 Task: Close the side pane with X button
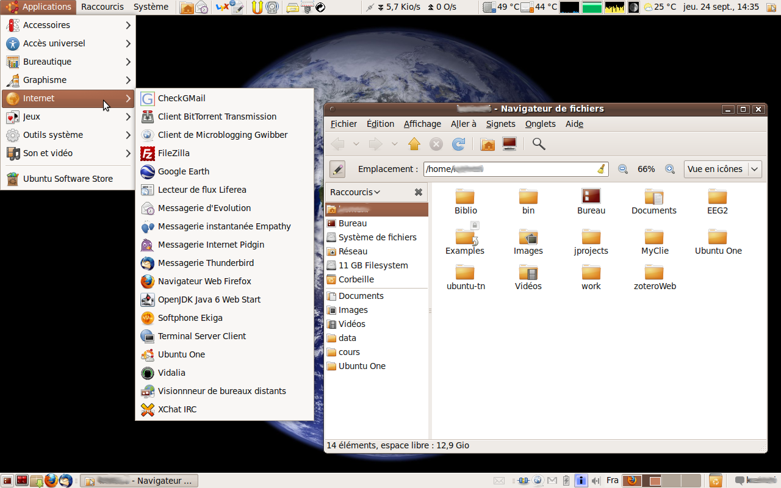click(x=419, y=192)
